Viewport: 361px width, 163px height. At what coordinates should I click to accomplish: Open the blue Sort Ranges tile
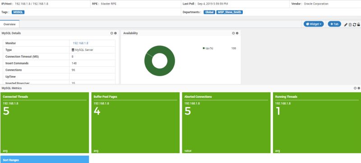tap(45, 159)
